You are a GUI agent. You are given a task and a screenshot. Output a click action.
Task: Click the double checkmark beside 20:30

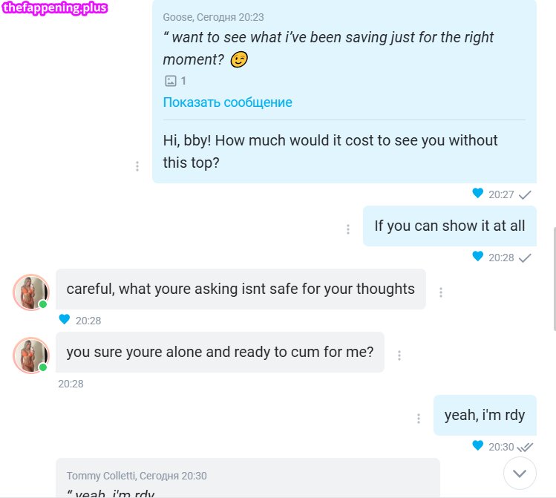(525, 447)
